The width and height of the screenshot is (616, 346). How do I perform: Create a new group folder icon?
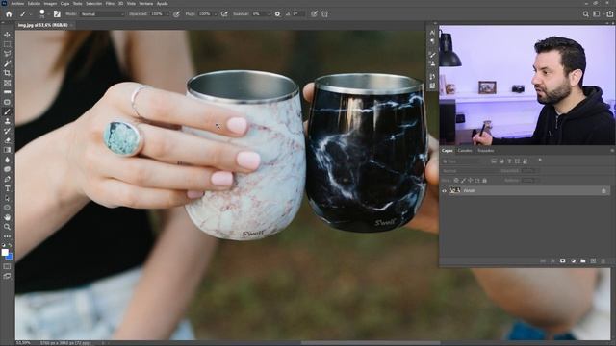pyautogui.click(x=583, y=260)
